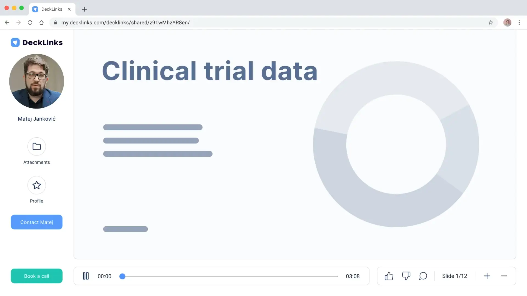
Task: Pause the presentation playback
Action: click(x=86, y=276)
